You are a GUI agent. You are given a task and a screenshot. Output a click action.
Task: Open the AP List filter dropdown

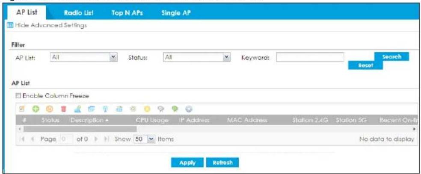click(84, 58)
